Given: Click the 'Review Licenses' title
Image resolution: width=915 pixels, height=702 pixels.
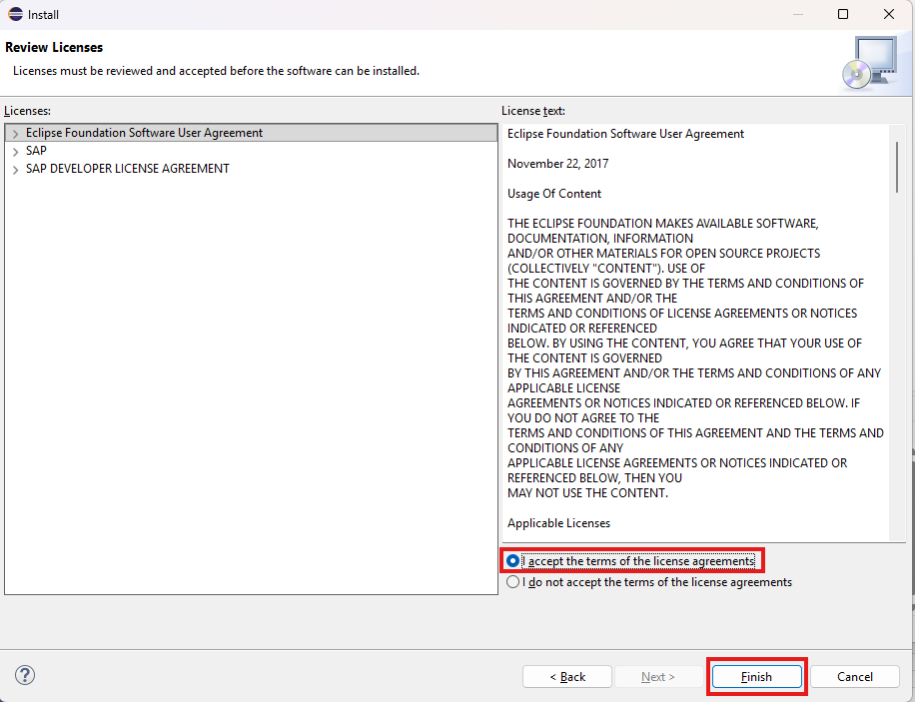Looking at the screenshot, I should 54,47.
